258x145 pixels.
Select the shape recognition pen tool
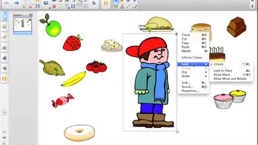[x=122, y=6]
